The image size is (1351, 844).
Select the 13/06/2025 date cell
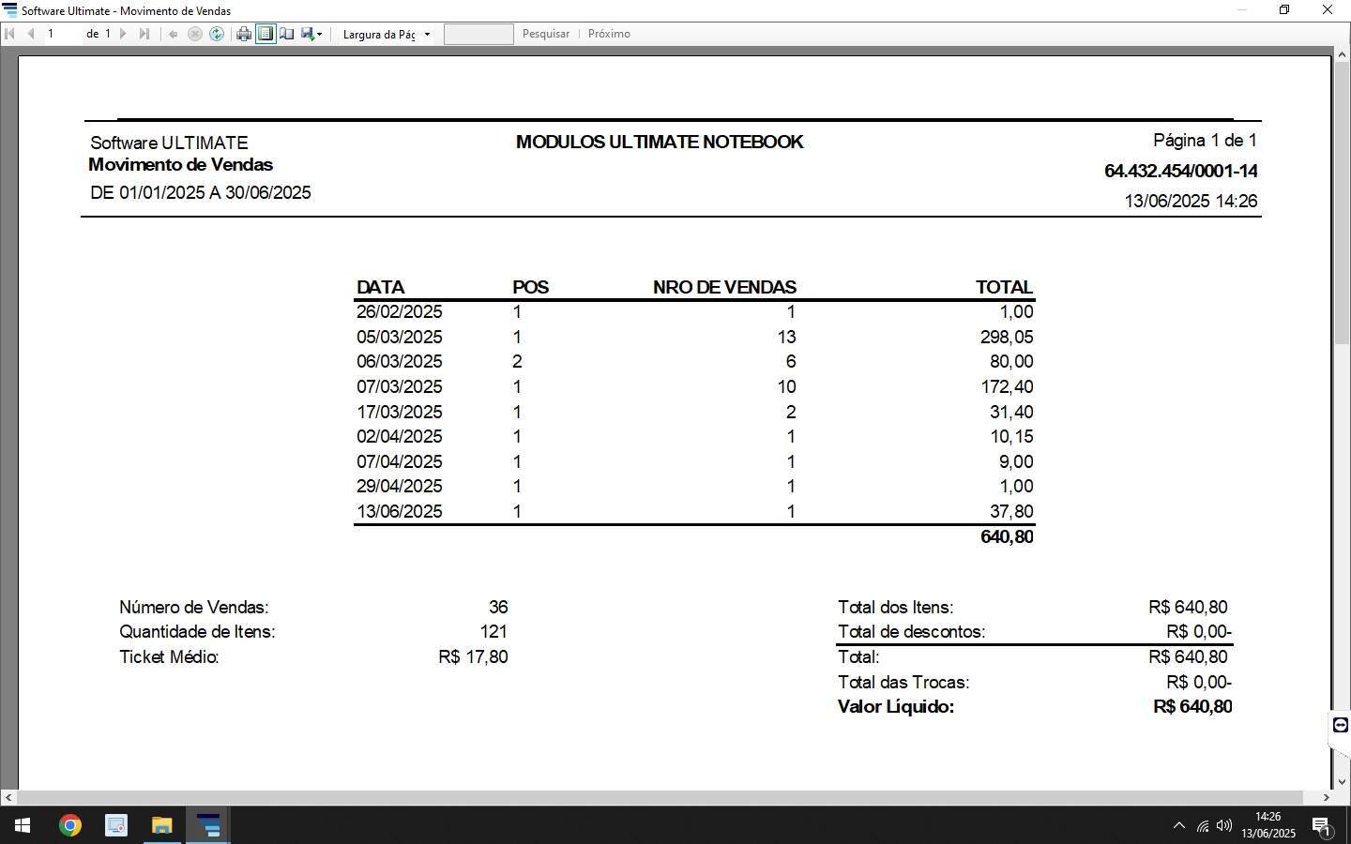click(x=399, y=511)
